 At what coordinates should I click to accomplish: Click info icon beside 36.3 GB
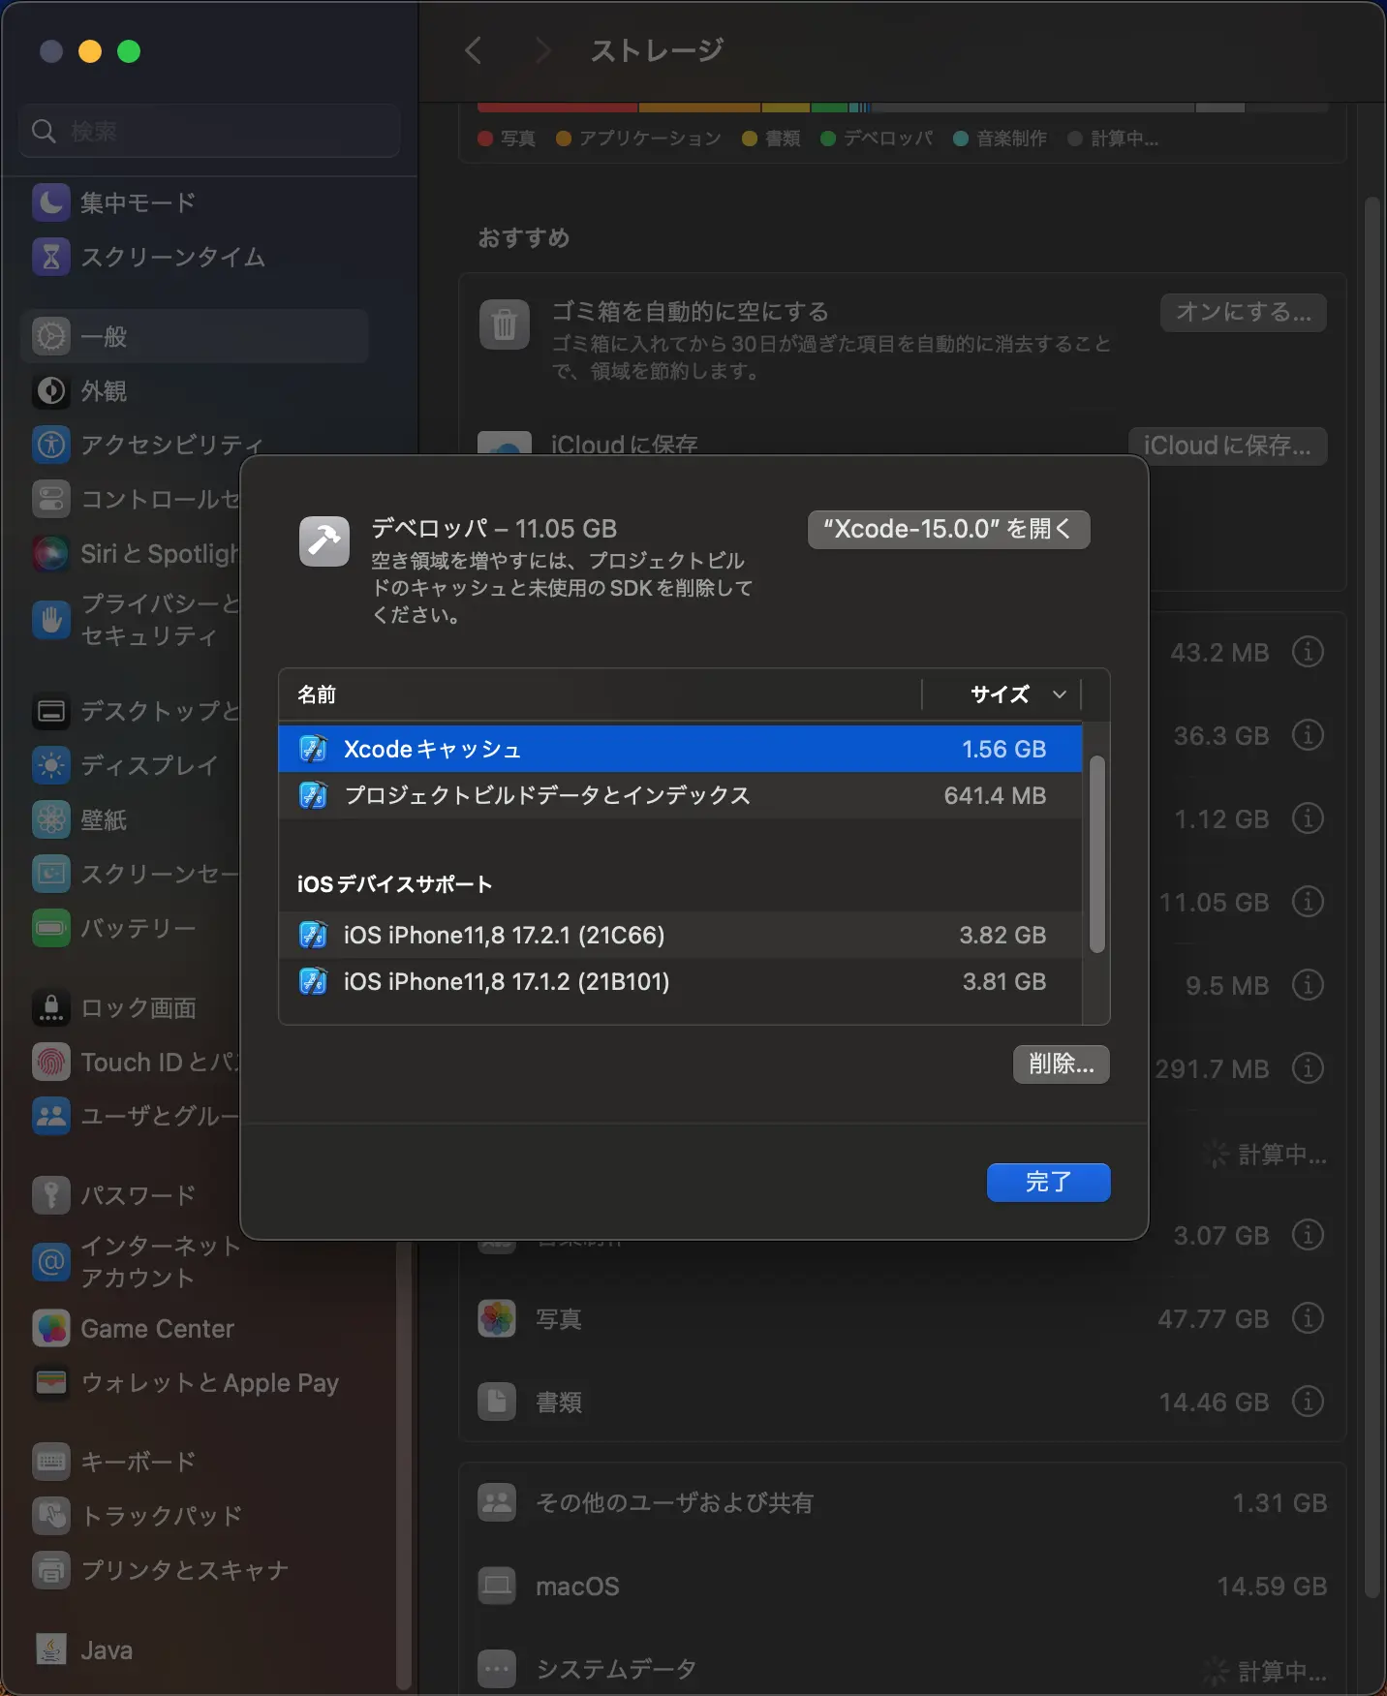1308,735
